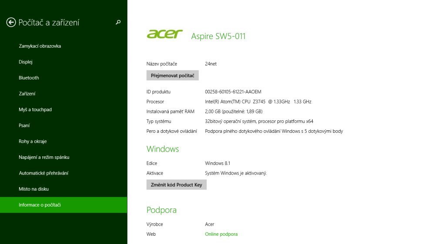Click the Procesor label
Viewport: 435px width, 244px height.
coord(155,102)
